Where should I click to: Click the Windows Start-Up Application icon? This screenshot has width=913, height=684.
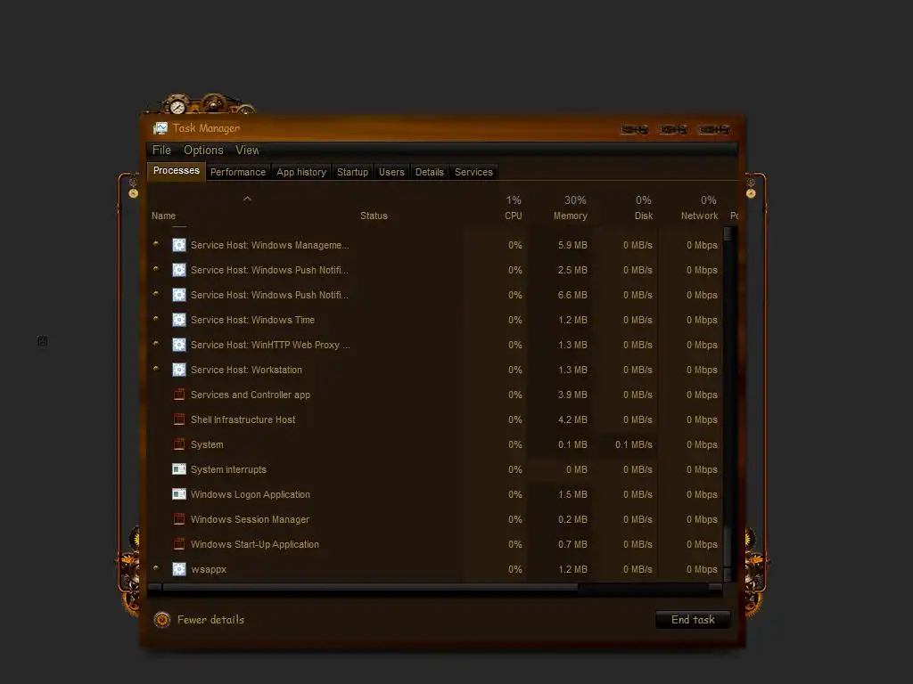coord(178,544)
